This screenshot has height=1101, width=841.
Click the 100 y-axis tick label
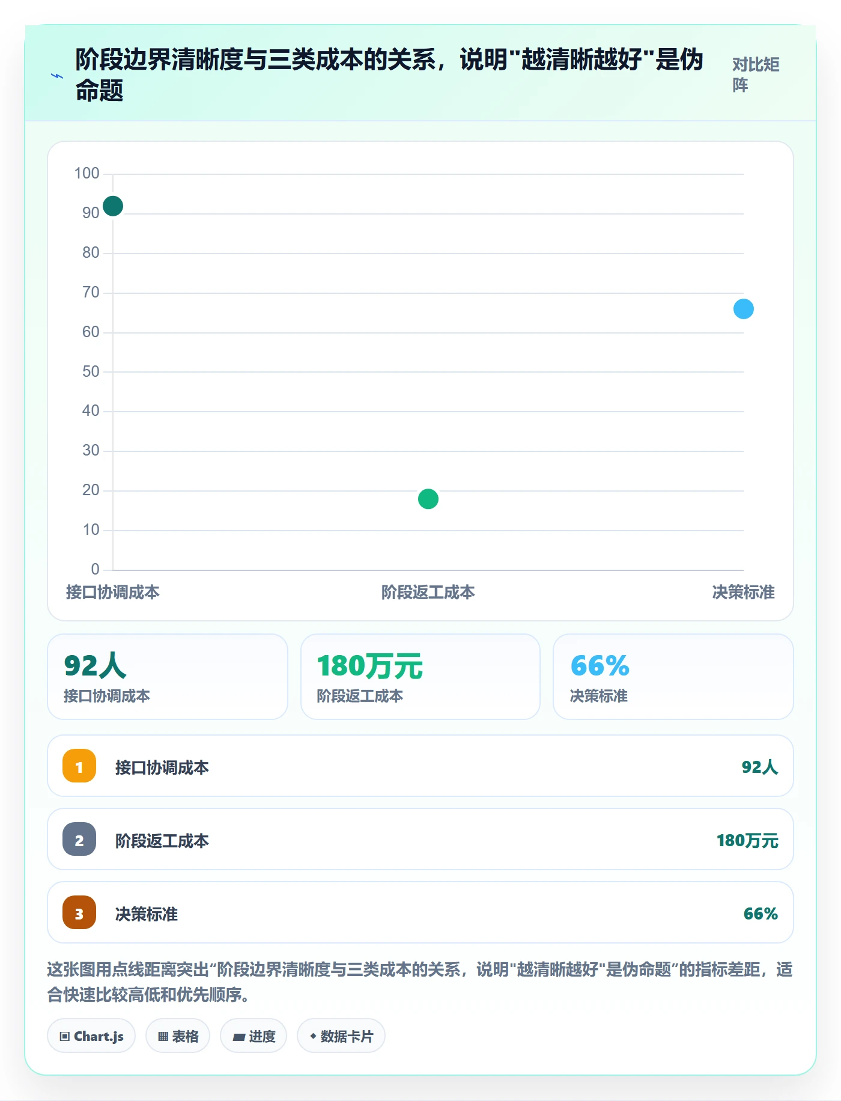point(87,173)
